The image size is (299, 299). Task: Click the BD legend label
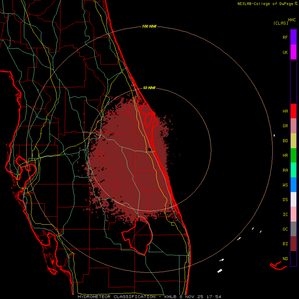point(285,141)
